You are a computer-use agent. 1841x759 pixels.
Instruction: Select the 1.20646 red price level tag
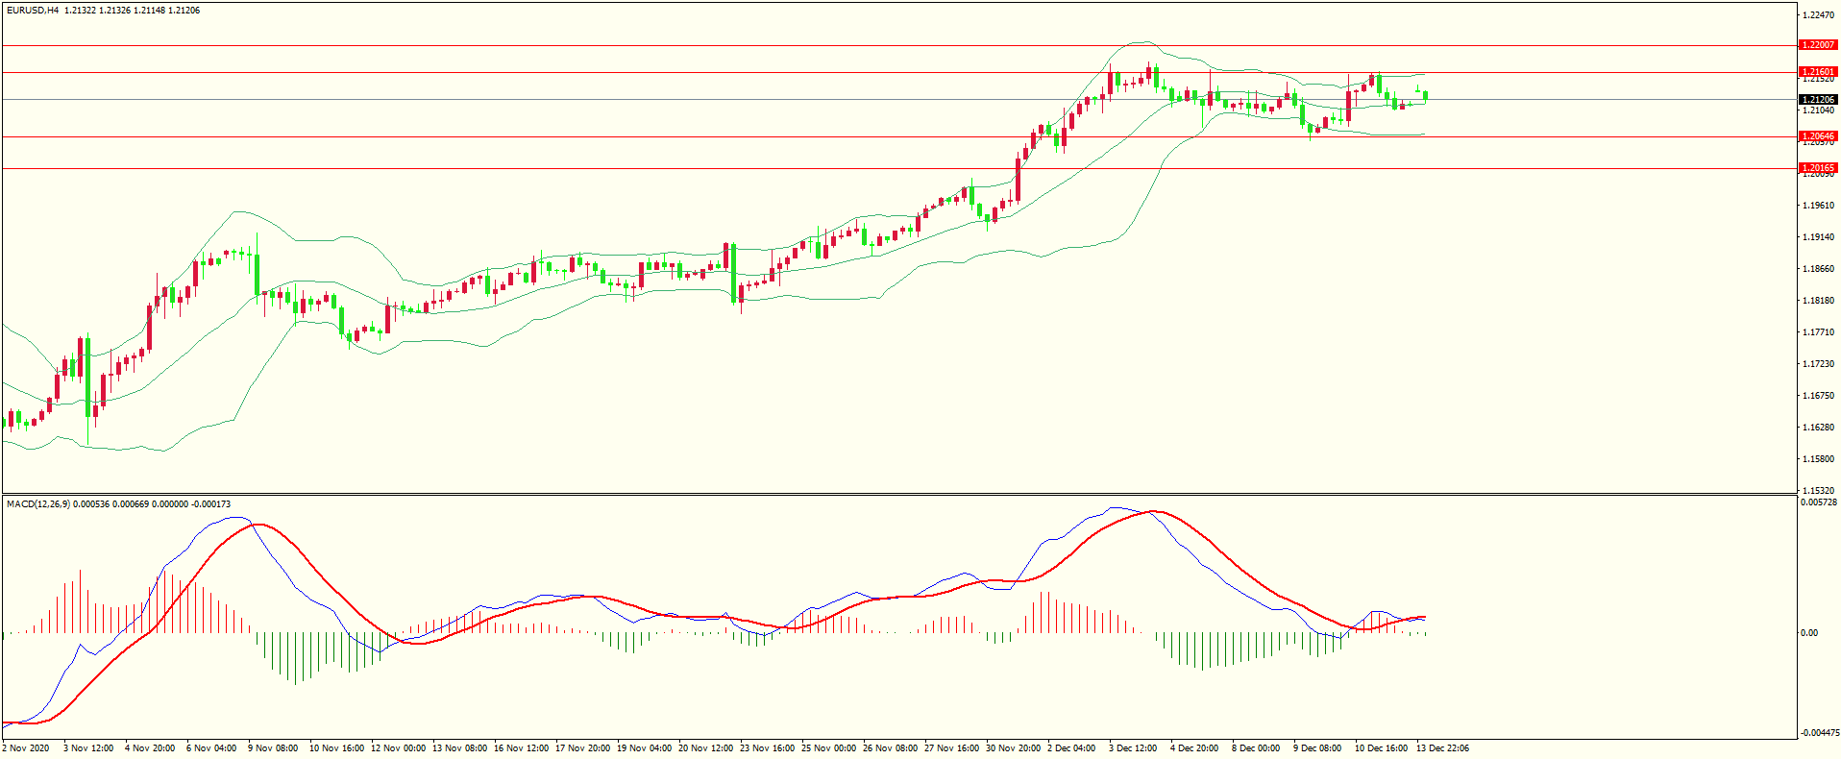[1817, 136]
